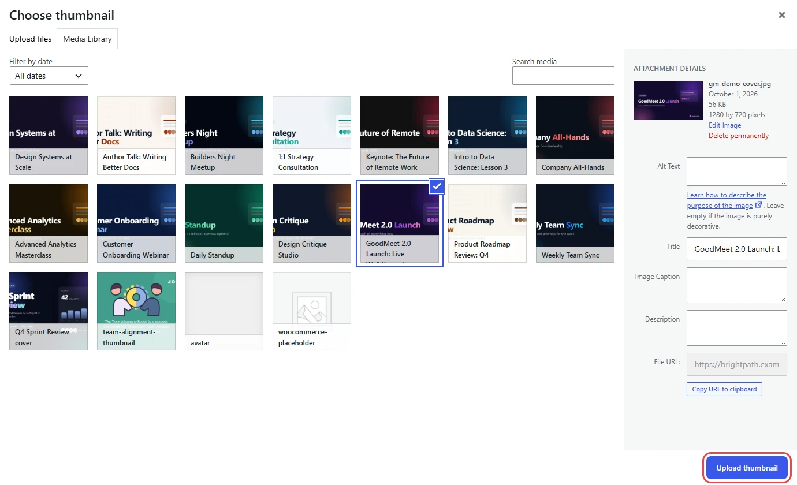Choose the Builders Night Meetup thumbnail

pos(224,136)
